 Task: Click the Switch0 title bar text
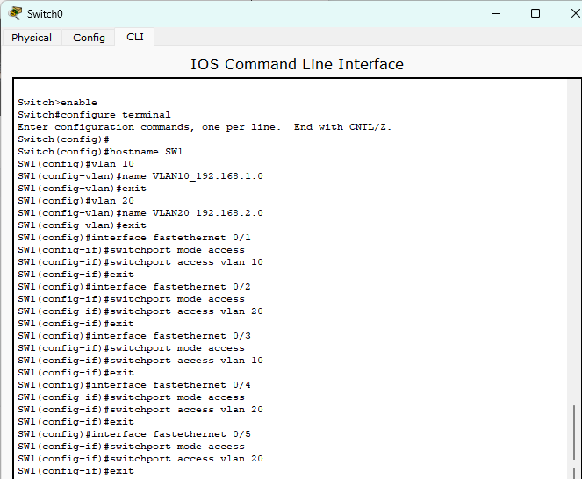tap(45, 14)
